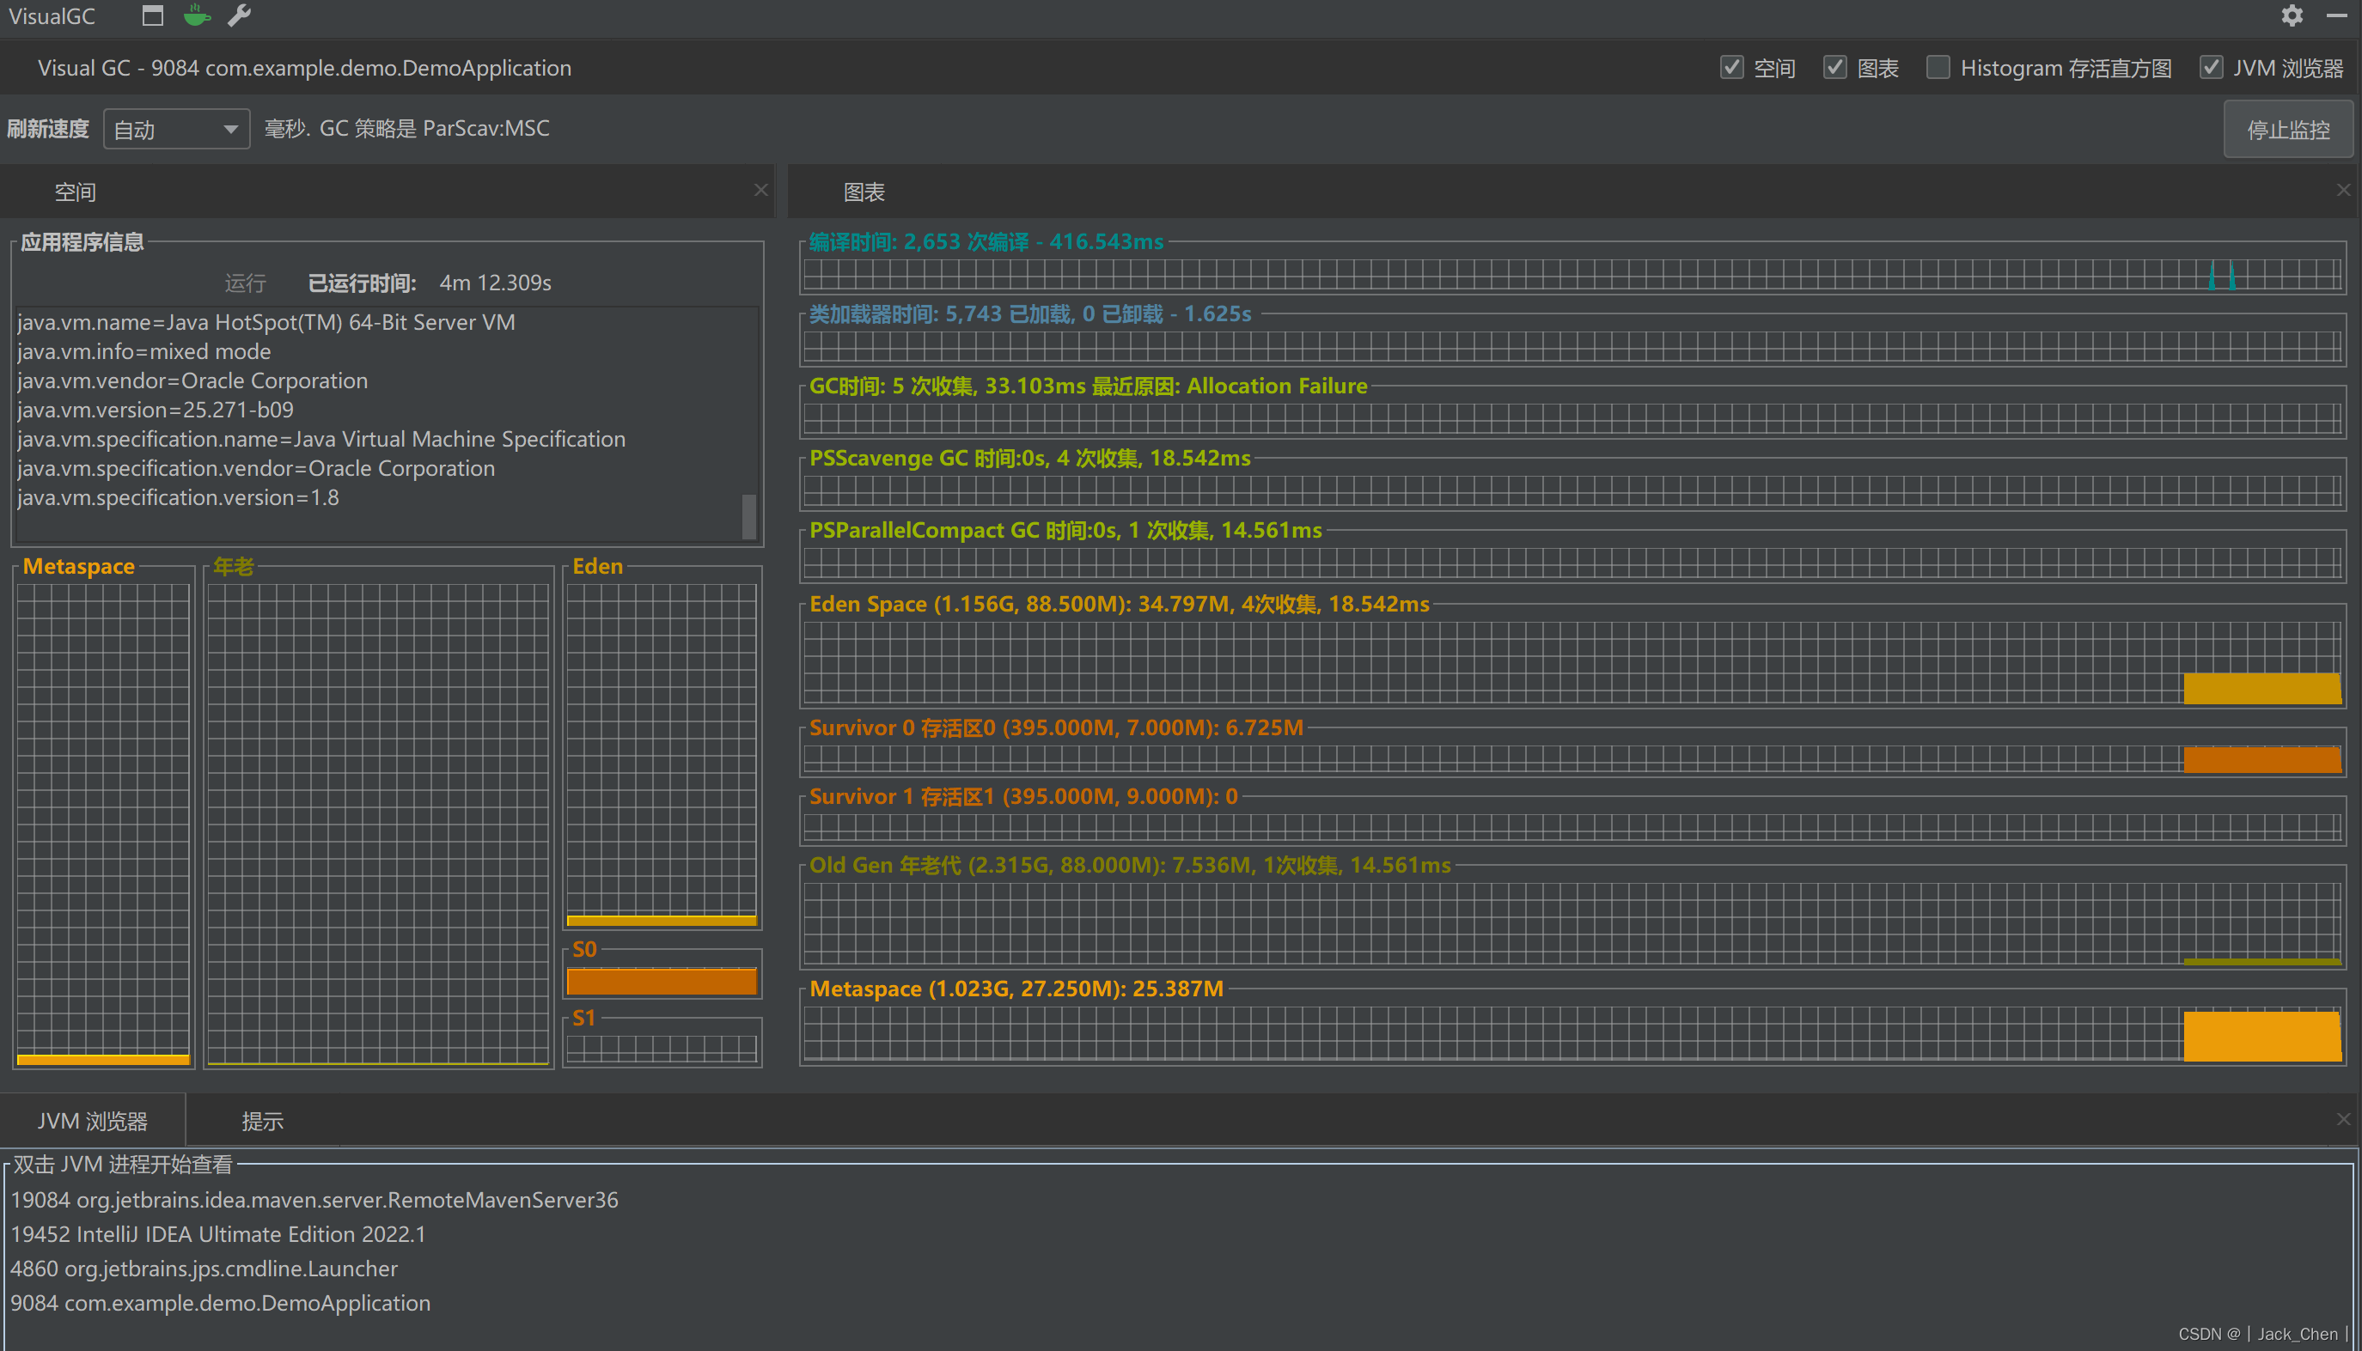Hide the tool window with the minus icon
The image size is (2362, 1351).
tap(2336, 15)
